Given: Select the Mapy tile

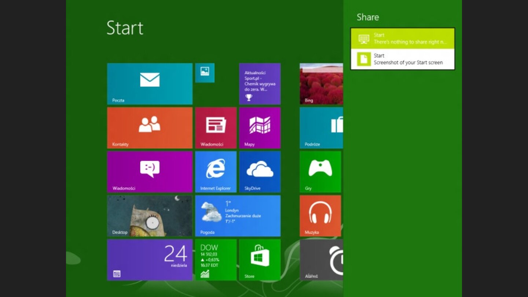Looking at the screenshot, I should (x=260, y=128).
